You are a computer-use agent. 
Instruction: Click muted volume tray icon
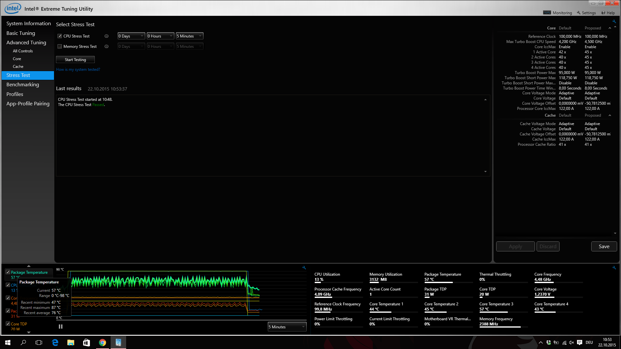[572, 343]
